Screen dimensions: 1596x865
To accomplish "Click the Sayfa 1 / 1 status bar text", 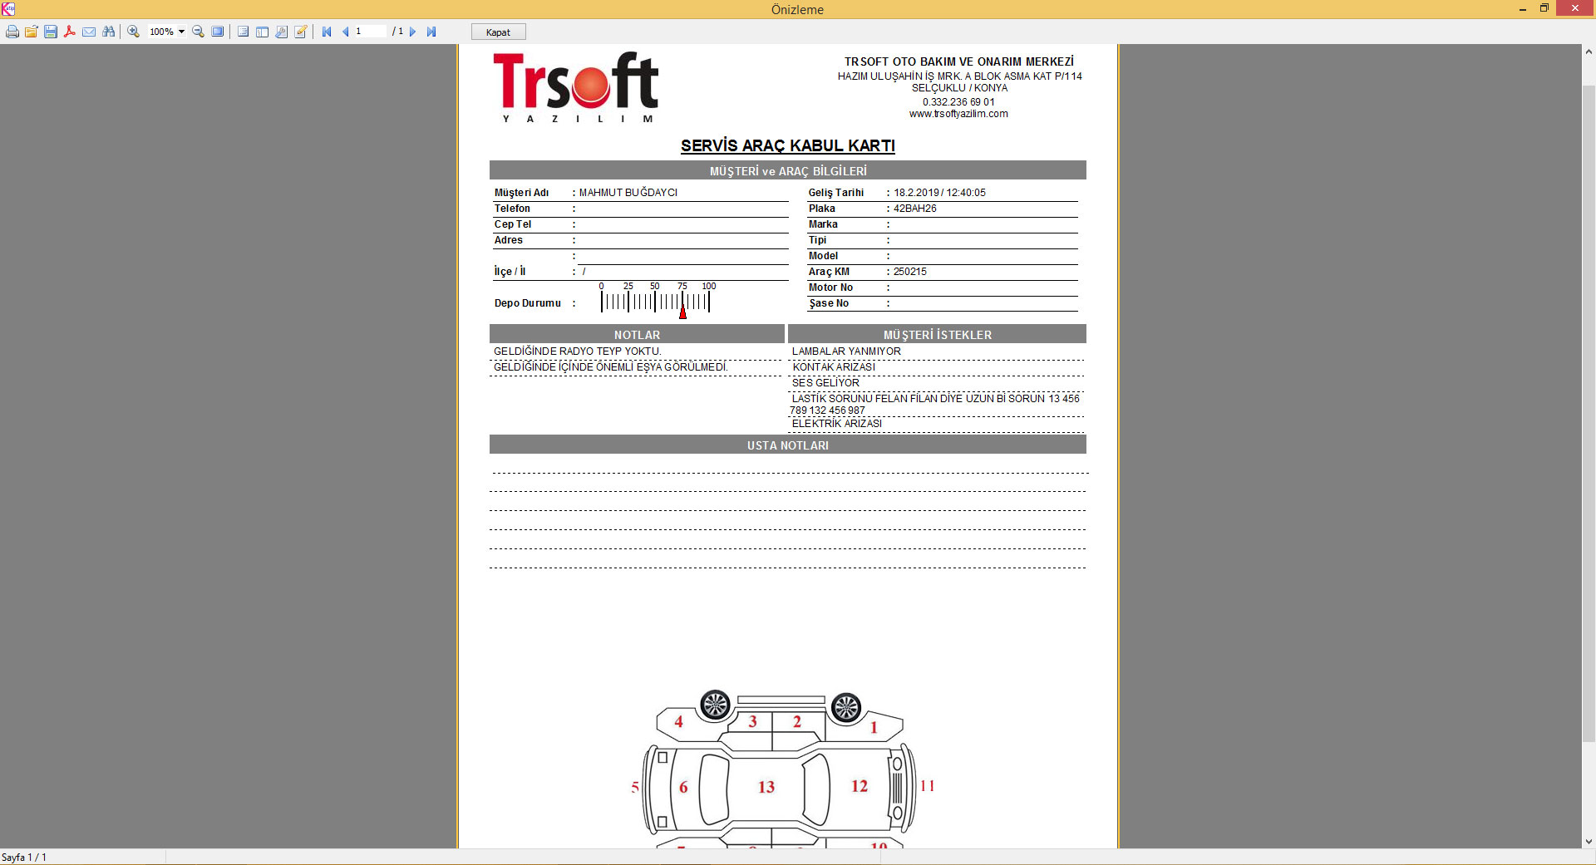I will (x=24, y=858).
